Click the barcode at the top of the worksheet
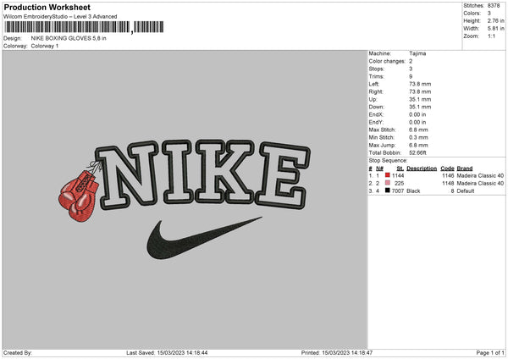Viewport: 508px width, 359px height. pyautogui.click(x=84, y=27)
